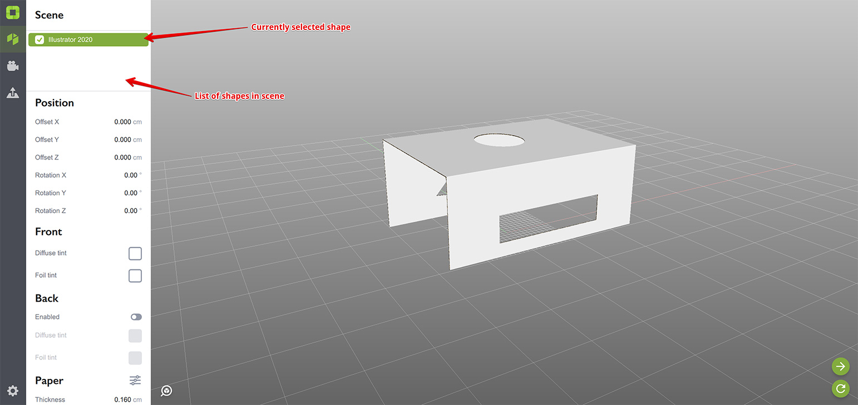This screenshot has width=858, height=405.
Task: Toggle the Back Enabled switch
Action: click(136, 317)
